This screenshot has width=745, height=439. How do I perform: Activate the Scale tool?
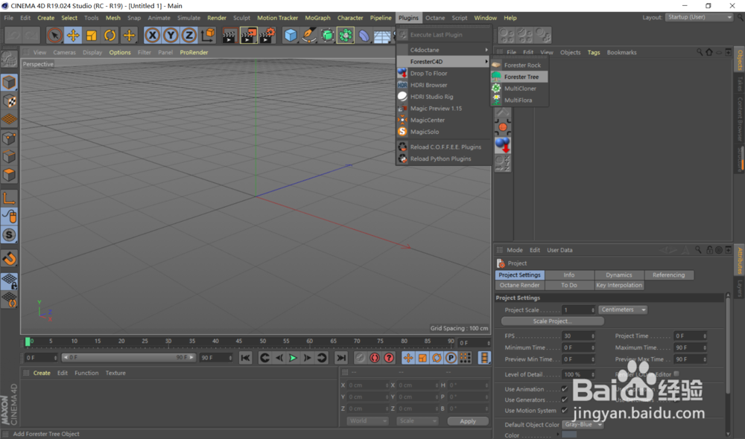coord(91,35)
